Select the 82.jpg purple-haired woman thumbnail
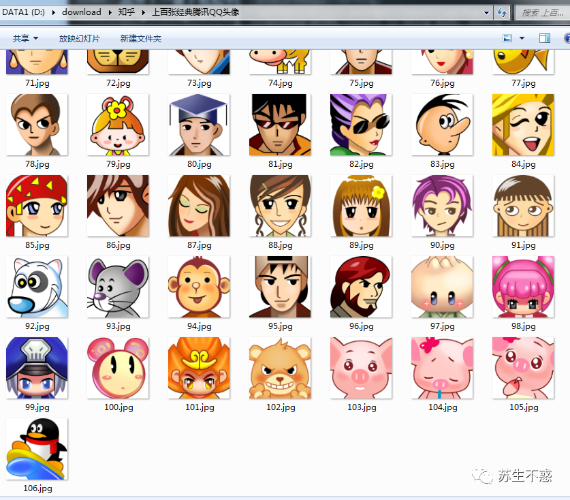Viewport: 570px width, 500px height. pos(362,125)
